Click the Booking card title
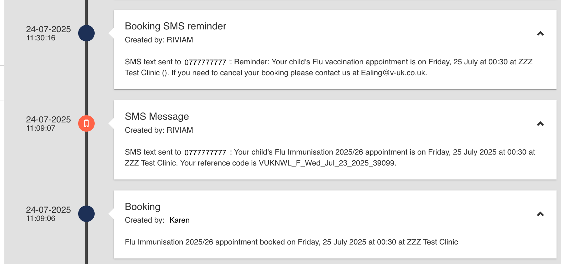The width and height of the screenshot is (561, 264). [x=142, y=207]
